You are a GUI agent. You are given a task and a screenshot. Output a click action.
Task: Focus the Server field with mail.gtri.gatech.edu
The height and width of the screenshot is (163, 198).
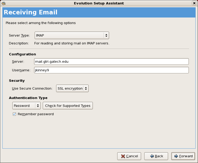click(111, 61)
